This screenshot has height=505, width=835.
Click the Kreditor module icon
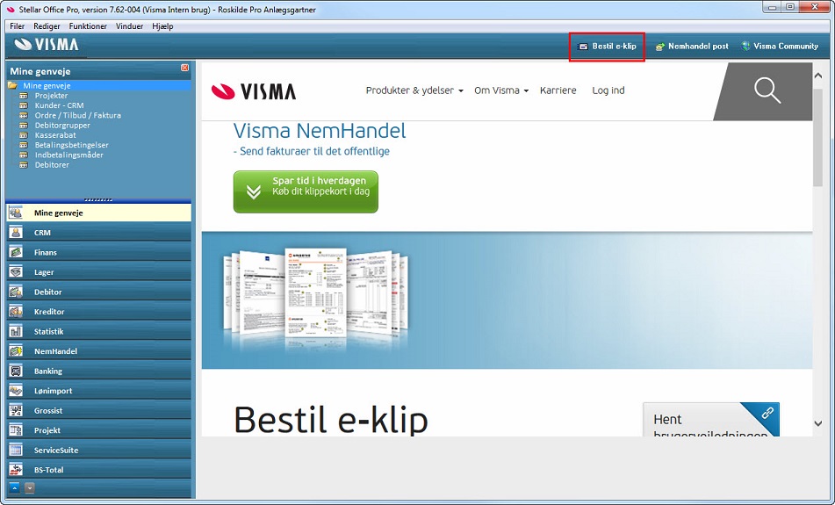[16, 311]
